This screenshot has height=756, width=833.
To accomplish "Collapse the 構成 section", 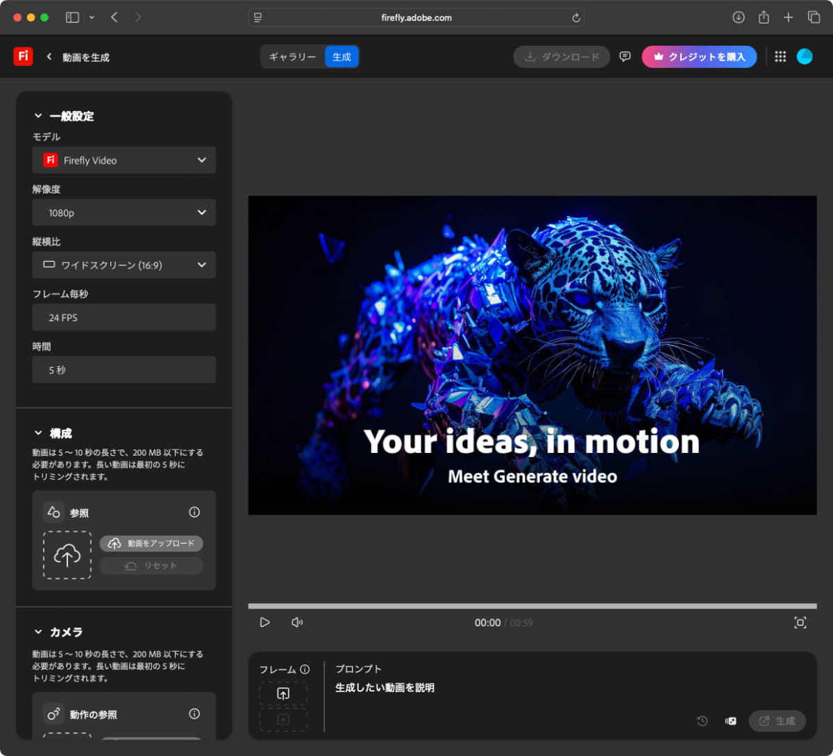I will [x=40, y=433].
